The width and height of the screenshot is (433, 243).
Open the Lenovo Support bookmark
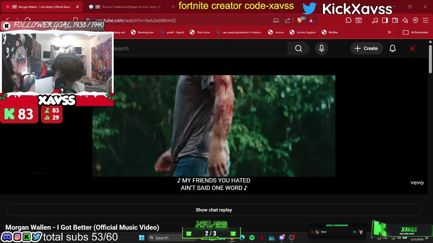point(303,32)
